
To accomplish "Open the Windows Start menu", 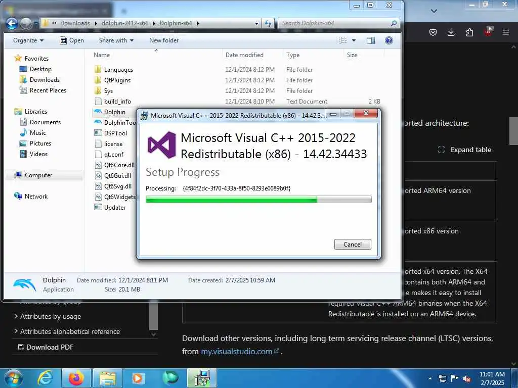I will tap(13, 378).
